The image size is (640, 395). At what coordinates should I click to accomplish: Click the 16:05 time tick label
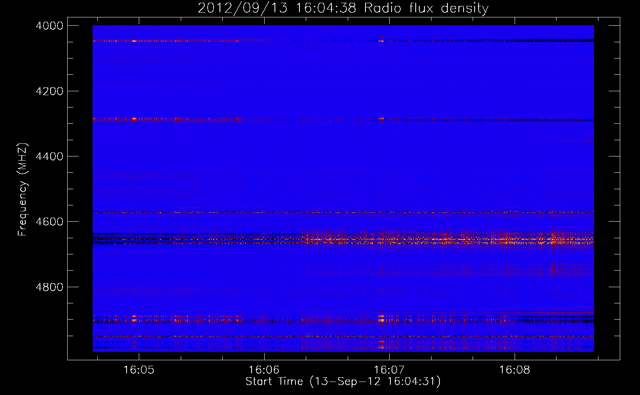point(139,370)
